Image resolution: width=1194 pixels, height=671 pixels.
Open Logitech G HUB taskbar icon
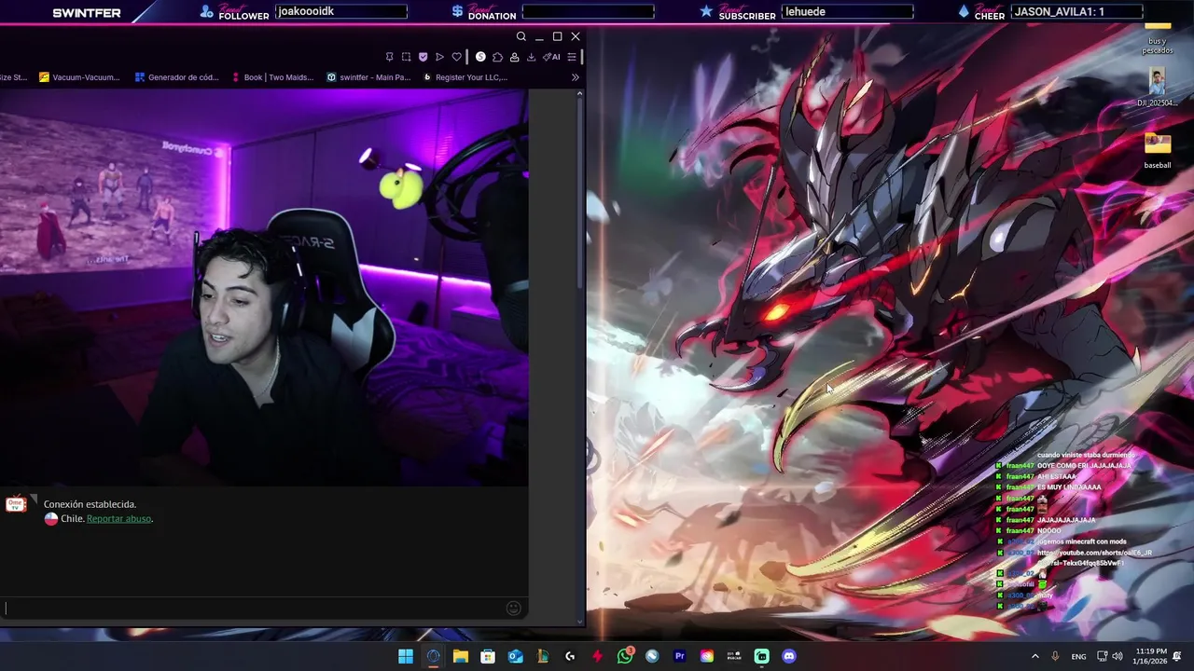click(570, 656)
